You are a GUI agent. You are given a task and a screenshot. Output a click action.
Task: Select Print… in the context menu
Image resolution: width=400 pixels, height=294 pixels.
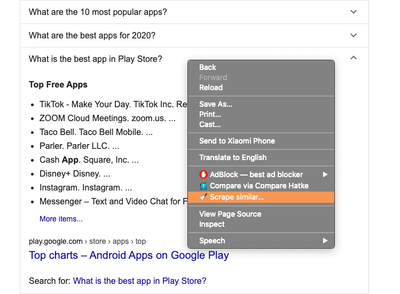[x=261, y=114]
